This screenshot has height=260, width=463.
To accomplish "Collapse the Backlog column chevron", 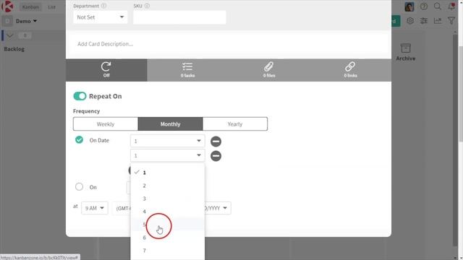I will pyautogui.click(x=9, y=35).
